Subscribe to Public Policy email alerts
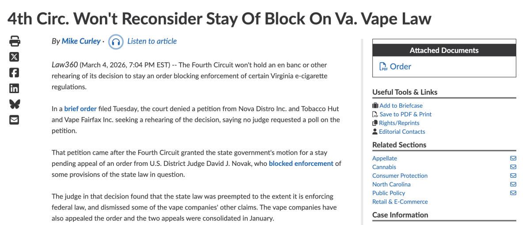The height and width of the screenshot is (225, 530). (x=513, y=193)
